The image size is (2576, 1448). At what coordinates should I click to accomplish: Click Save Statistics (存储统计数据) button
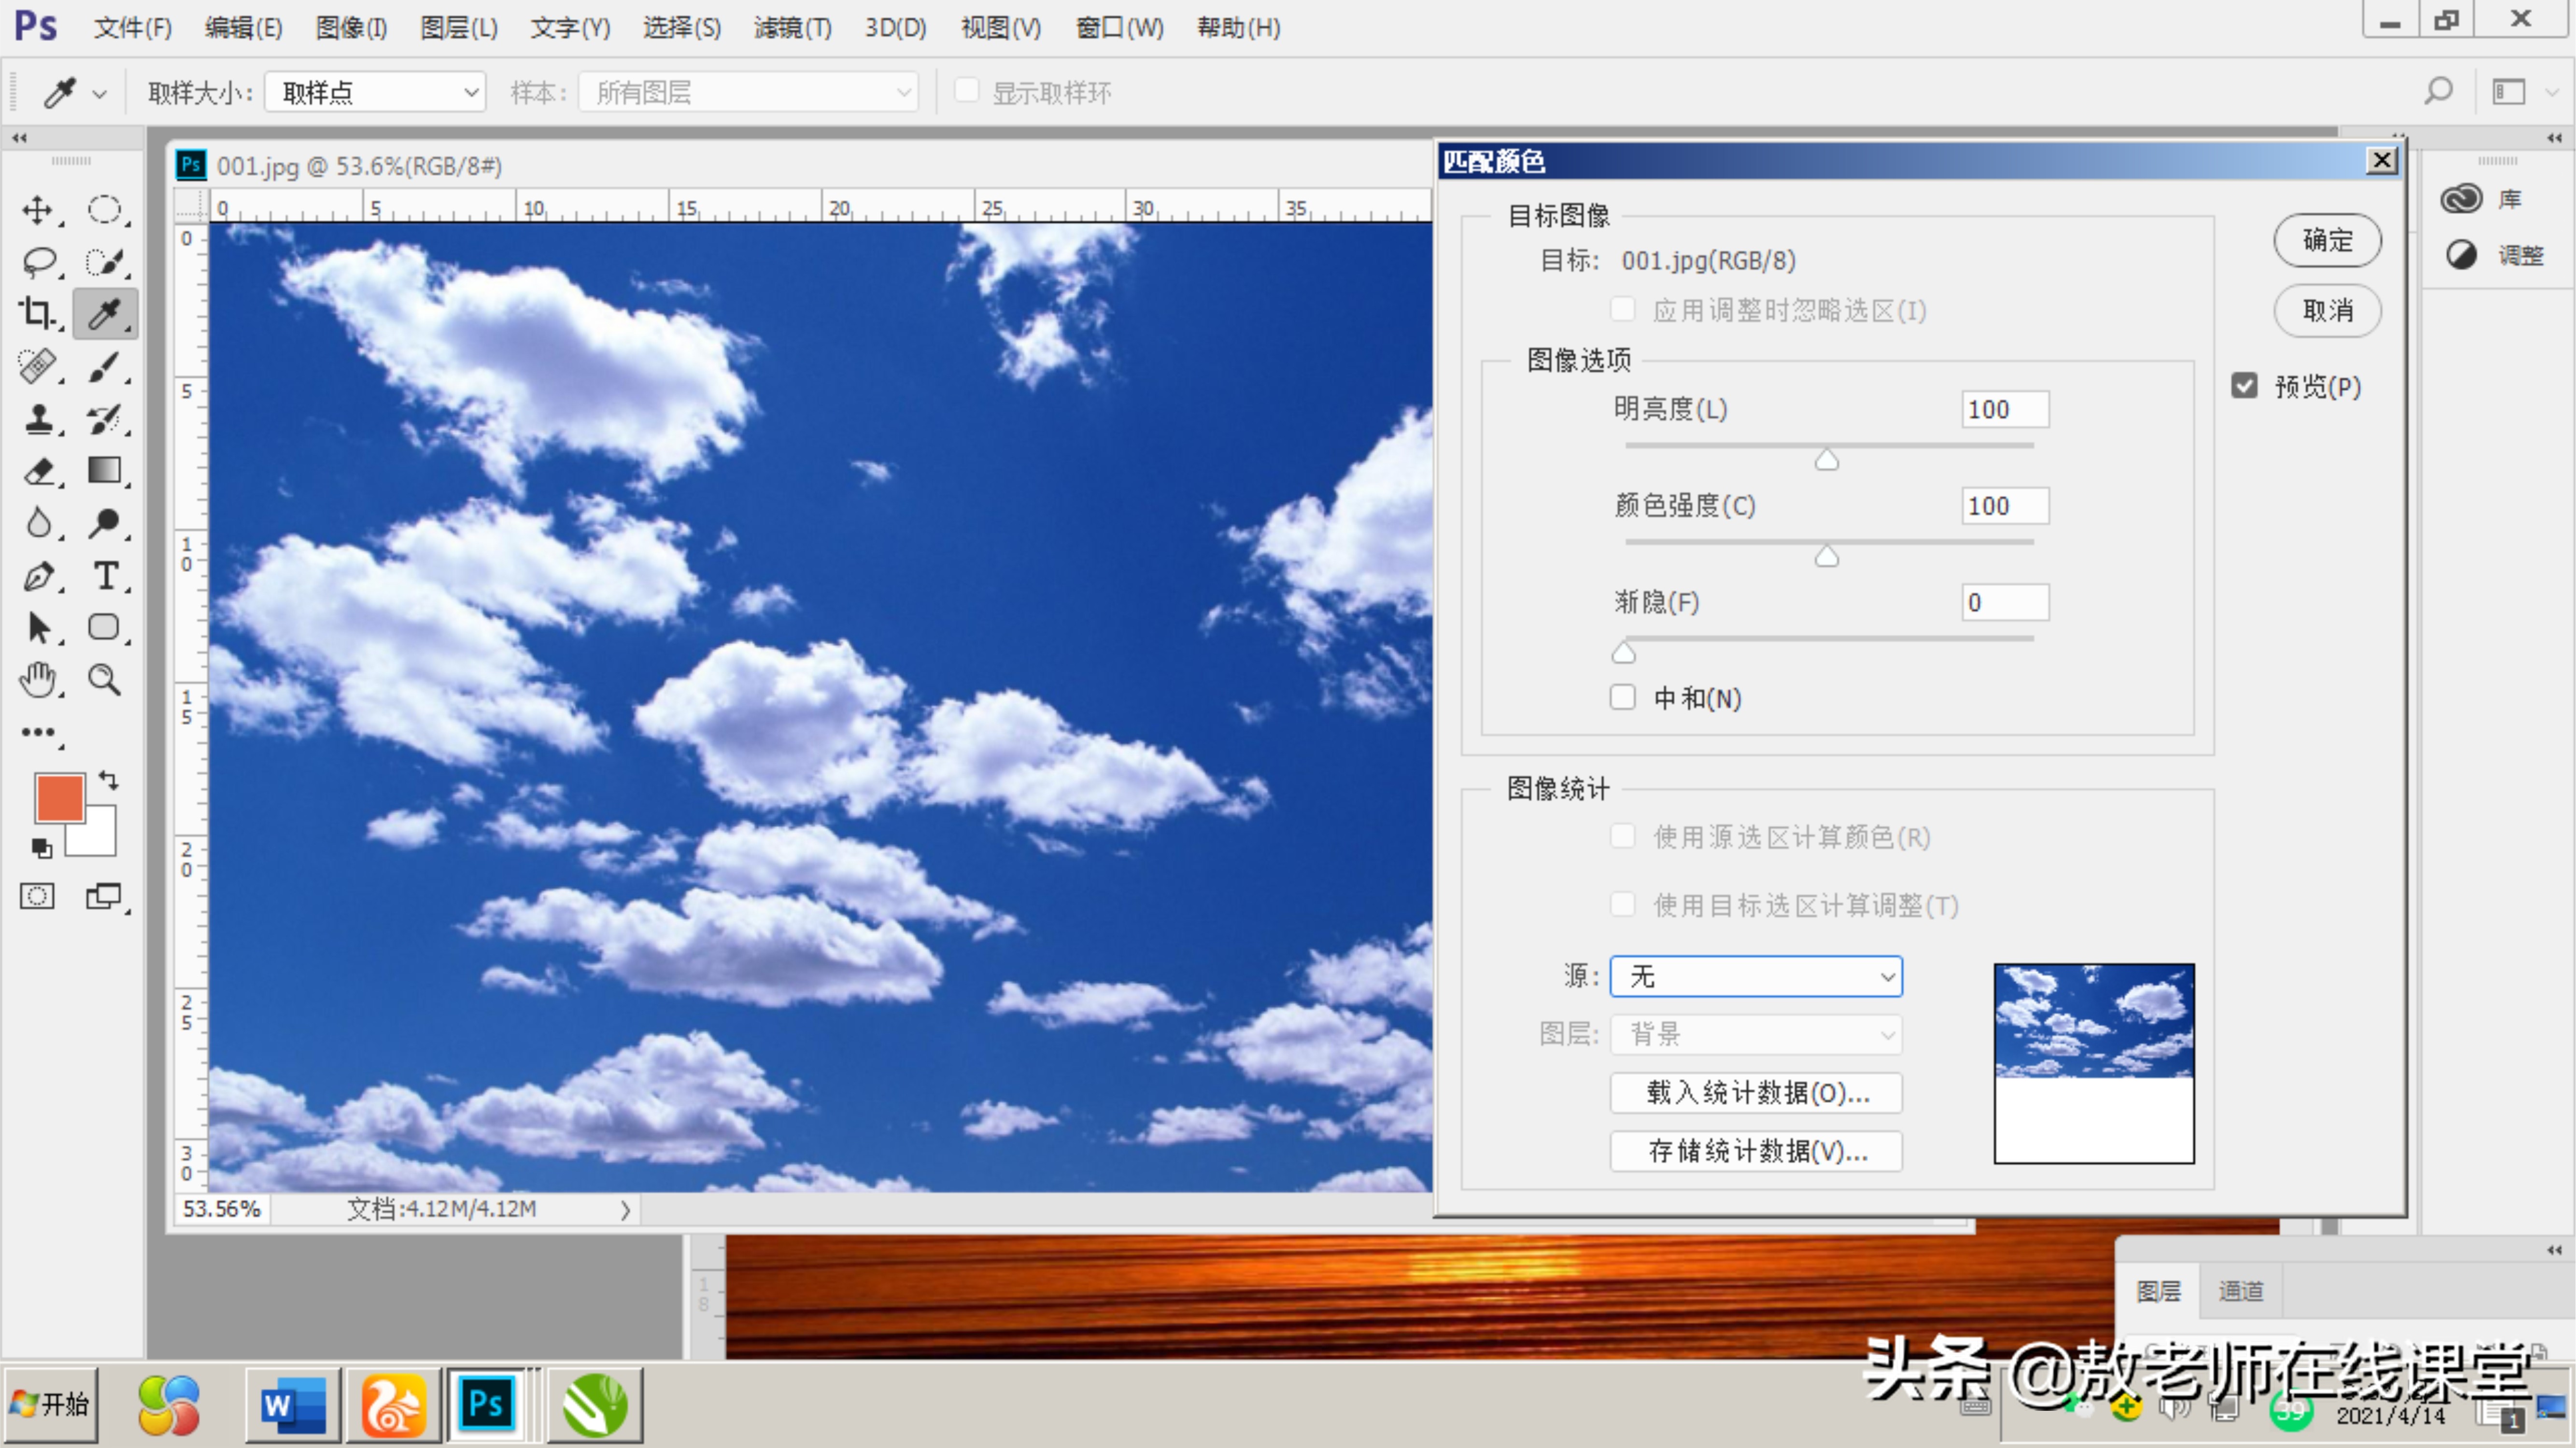pos(1756,1150)
